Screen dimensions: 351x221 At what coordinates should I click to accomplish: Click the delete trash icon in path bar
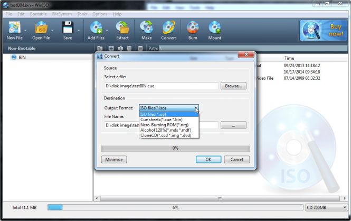tap(129, 48)
